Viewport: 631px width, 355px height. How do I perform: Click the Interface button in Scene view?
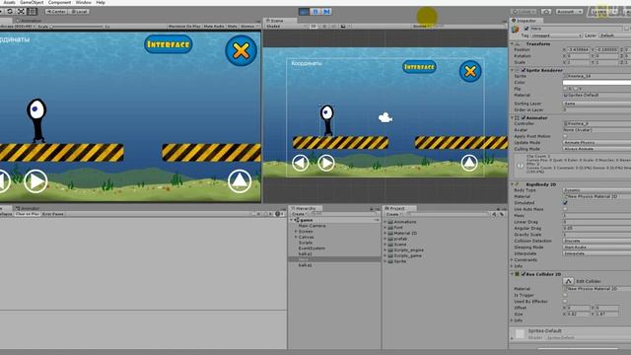[419, 67]
